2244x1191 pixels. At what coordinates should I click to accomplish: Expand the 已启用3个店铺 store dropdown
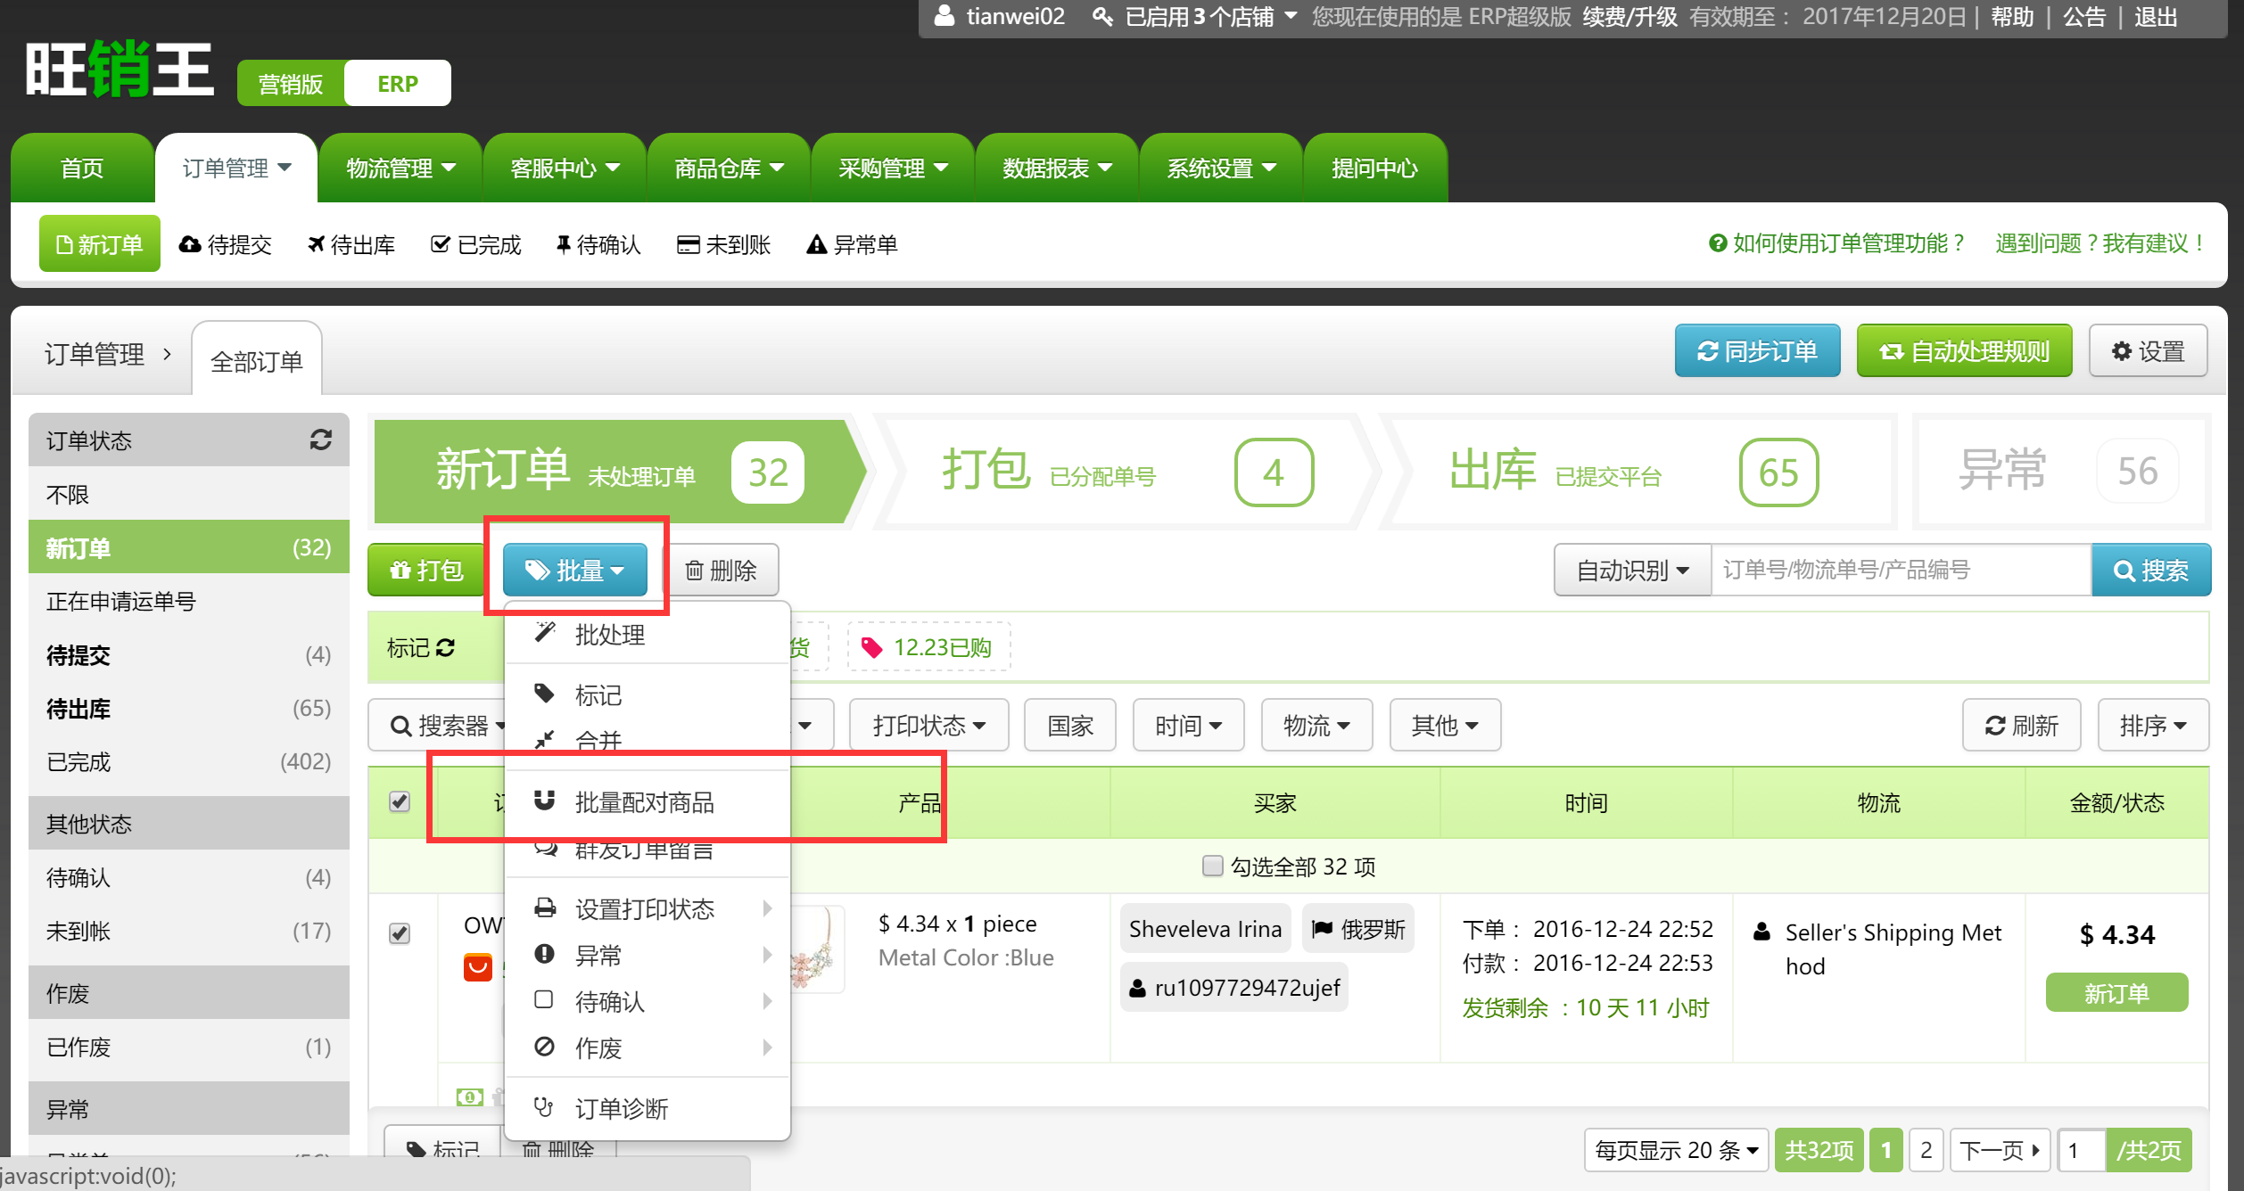coord(1210,16)
